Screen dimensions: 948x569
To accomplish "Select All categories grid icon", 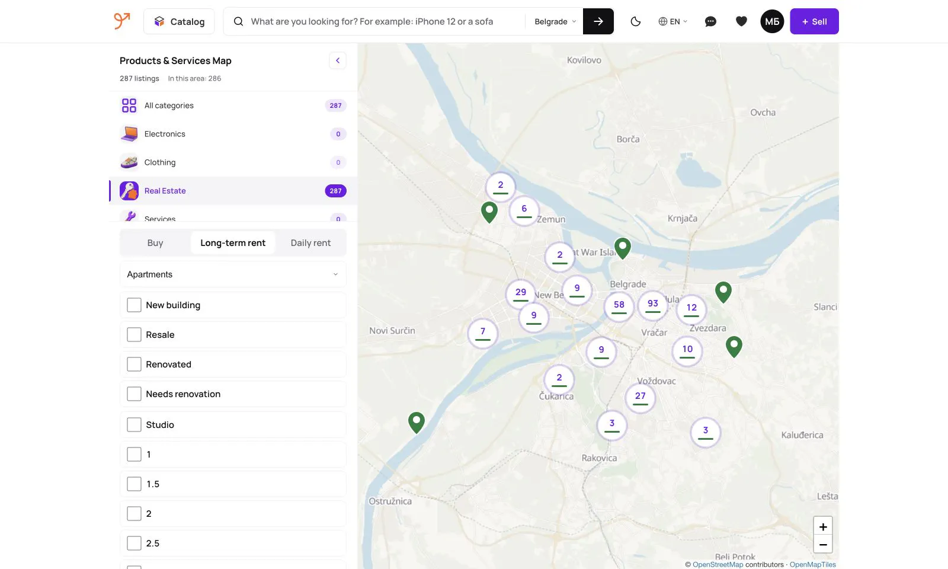I will click(129, 106).
